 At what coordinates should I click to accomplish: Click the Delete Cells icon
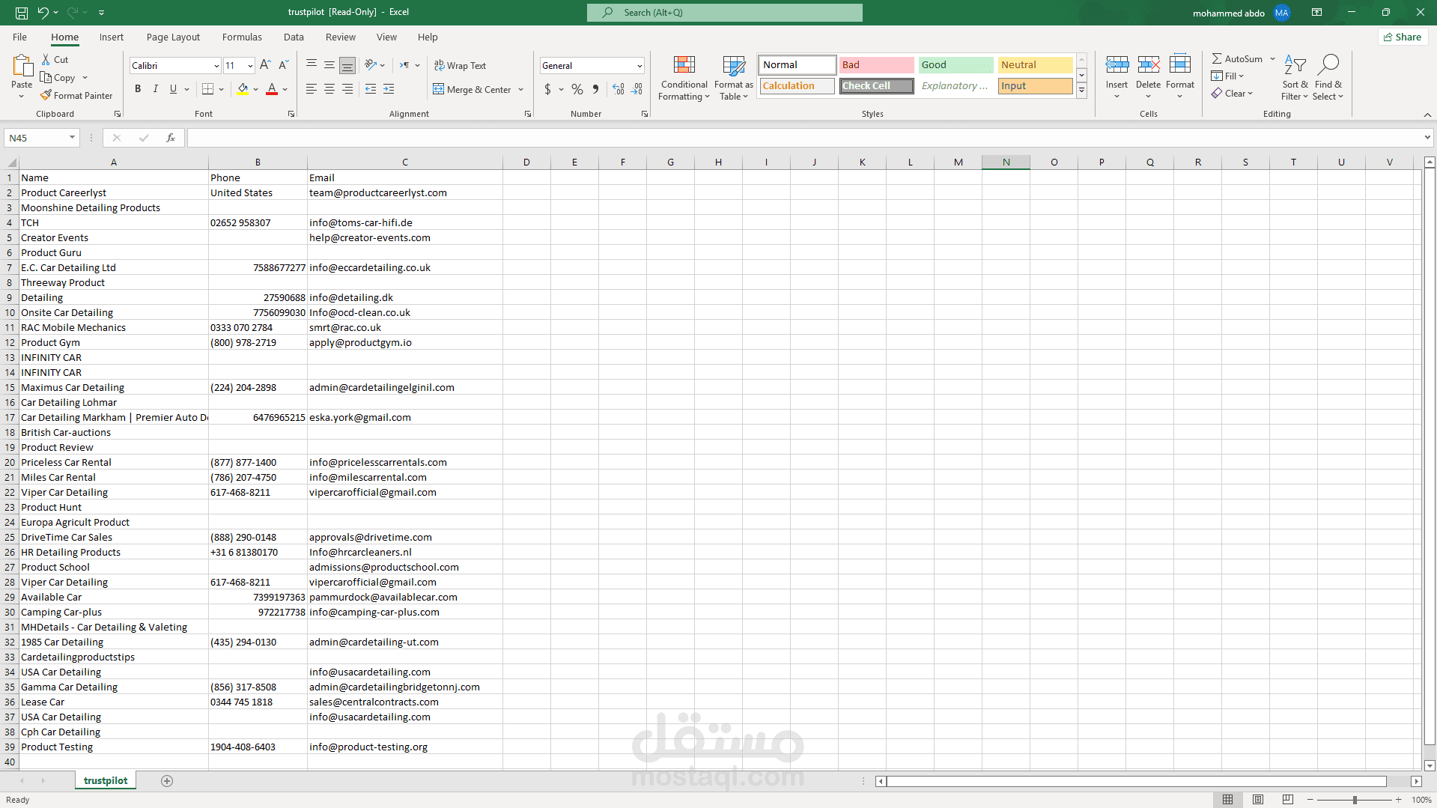click(x=1148, y=66)
